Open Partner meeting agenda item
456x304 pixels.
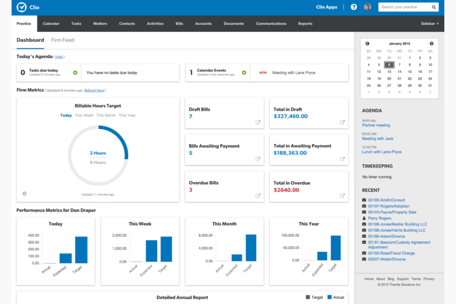coord(376,125)
